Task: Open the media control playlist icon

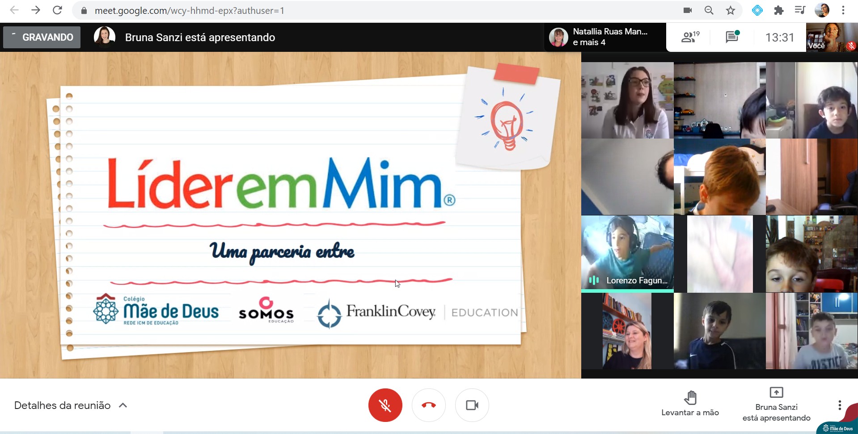Action: pos(800,10)
